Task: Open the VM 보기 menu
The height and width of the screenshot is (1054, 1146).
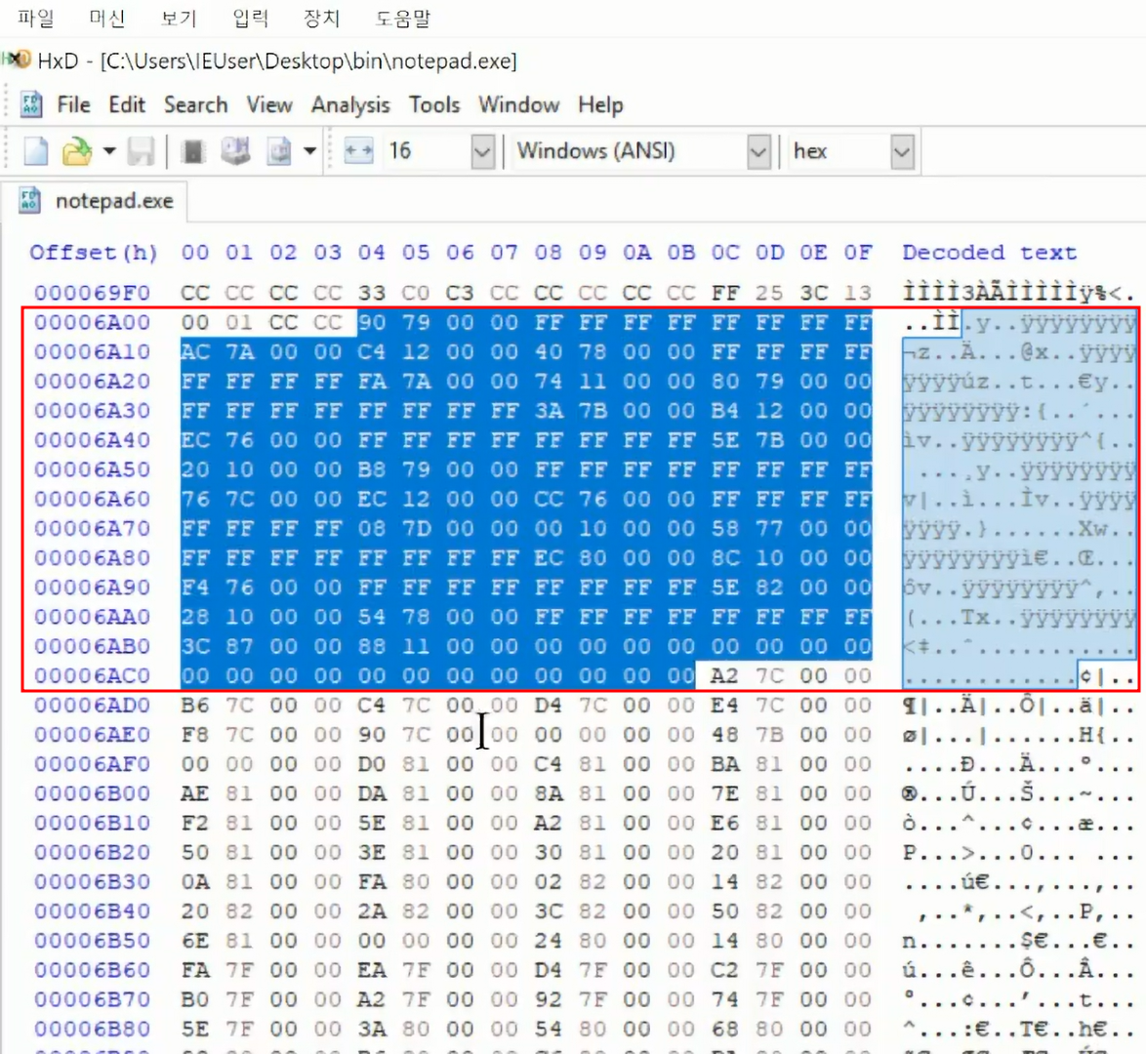Action: coord(179,18)
